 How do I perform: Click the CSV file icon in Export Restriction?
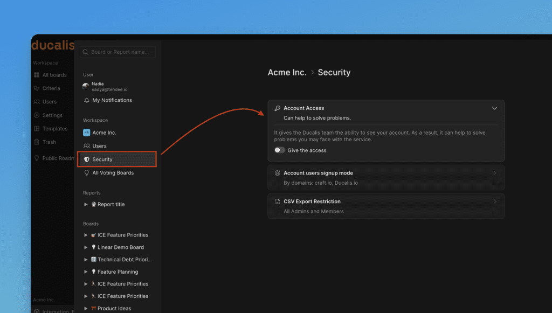click(x=277, y=201)
